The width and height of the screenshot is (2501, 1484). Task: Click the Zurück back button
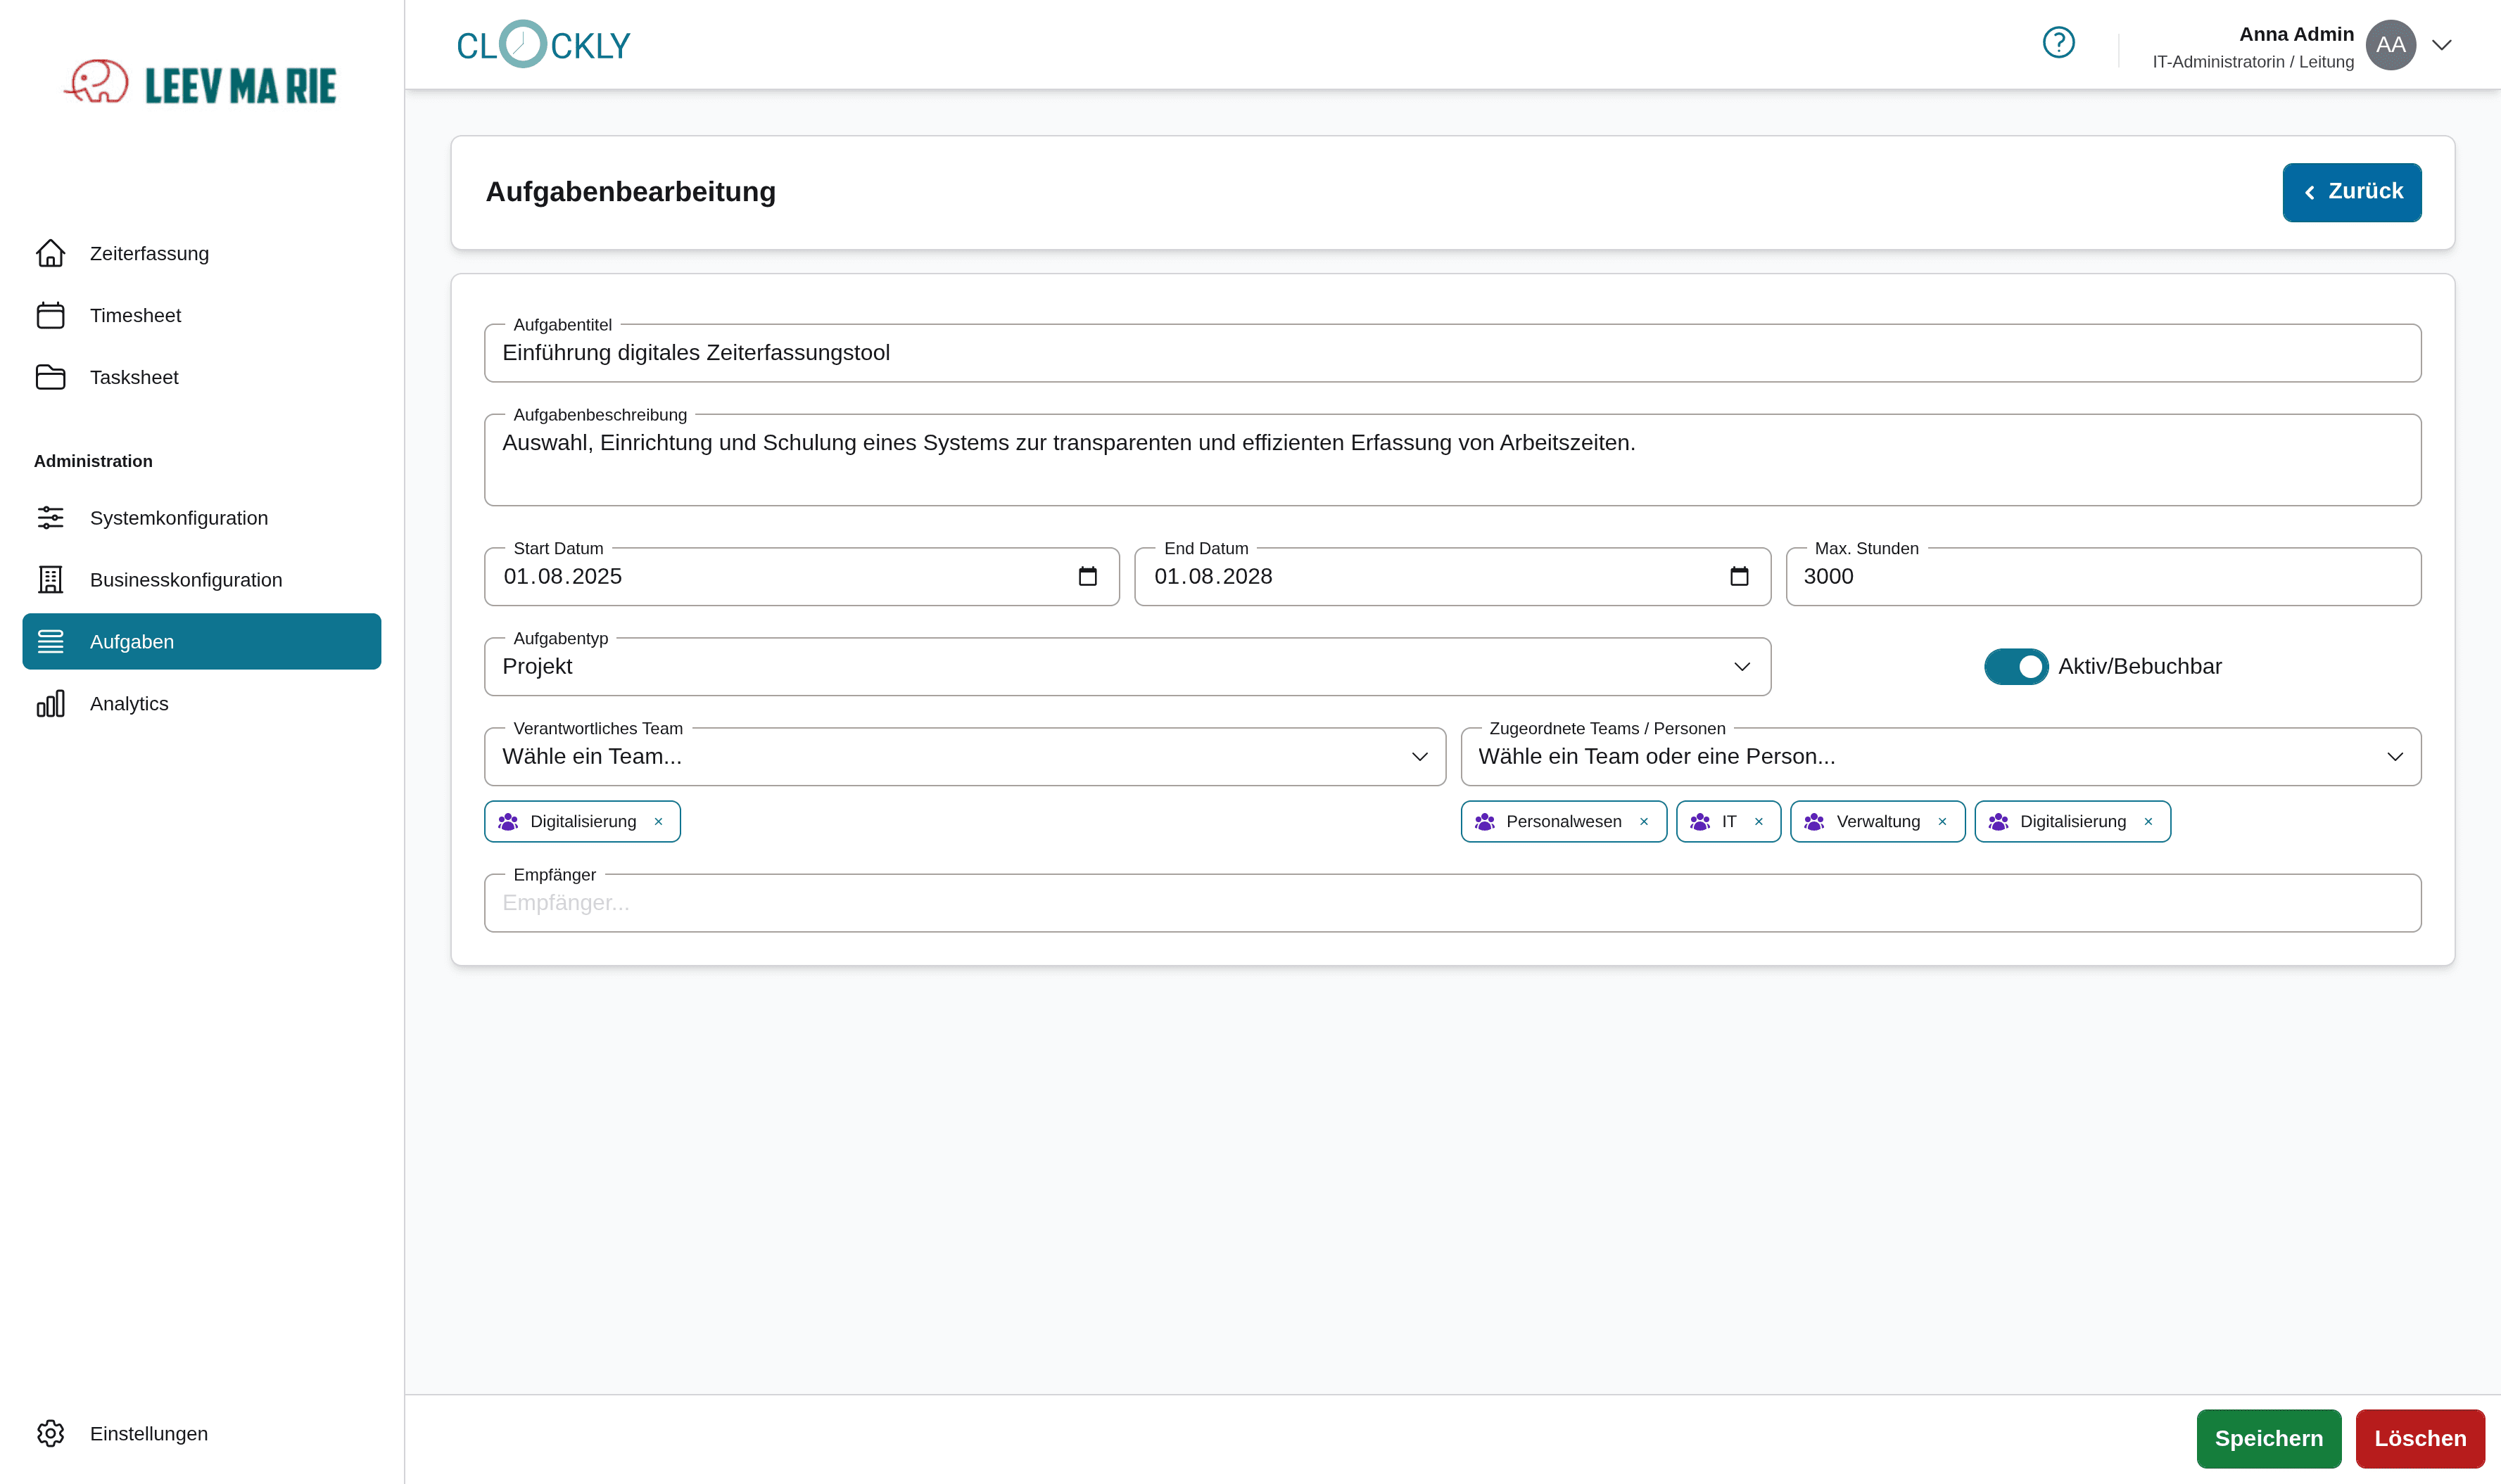tap(2351, 192)
